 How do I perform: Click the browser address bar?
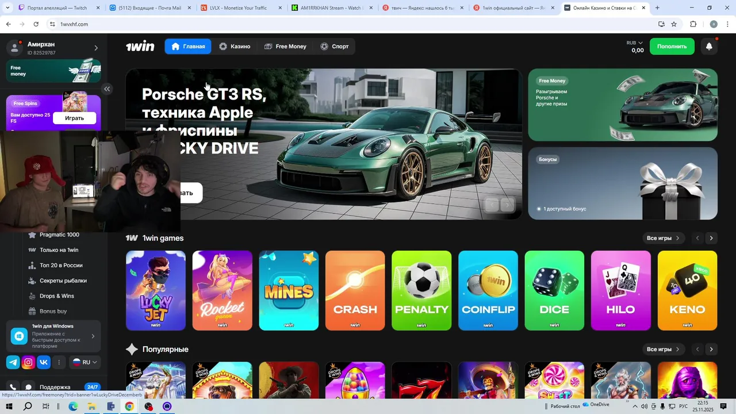click(x=345, y=24)
